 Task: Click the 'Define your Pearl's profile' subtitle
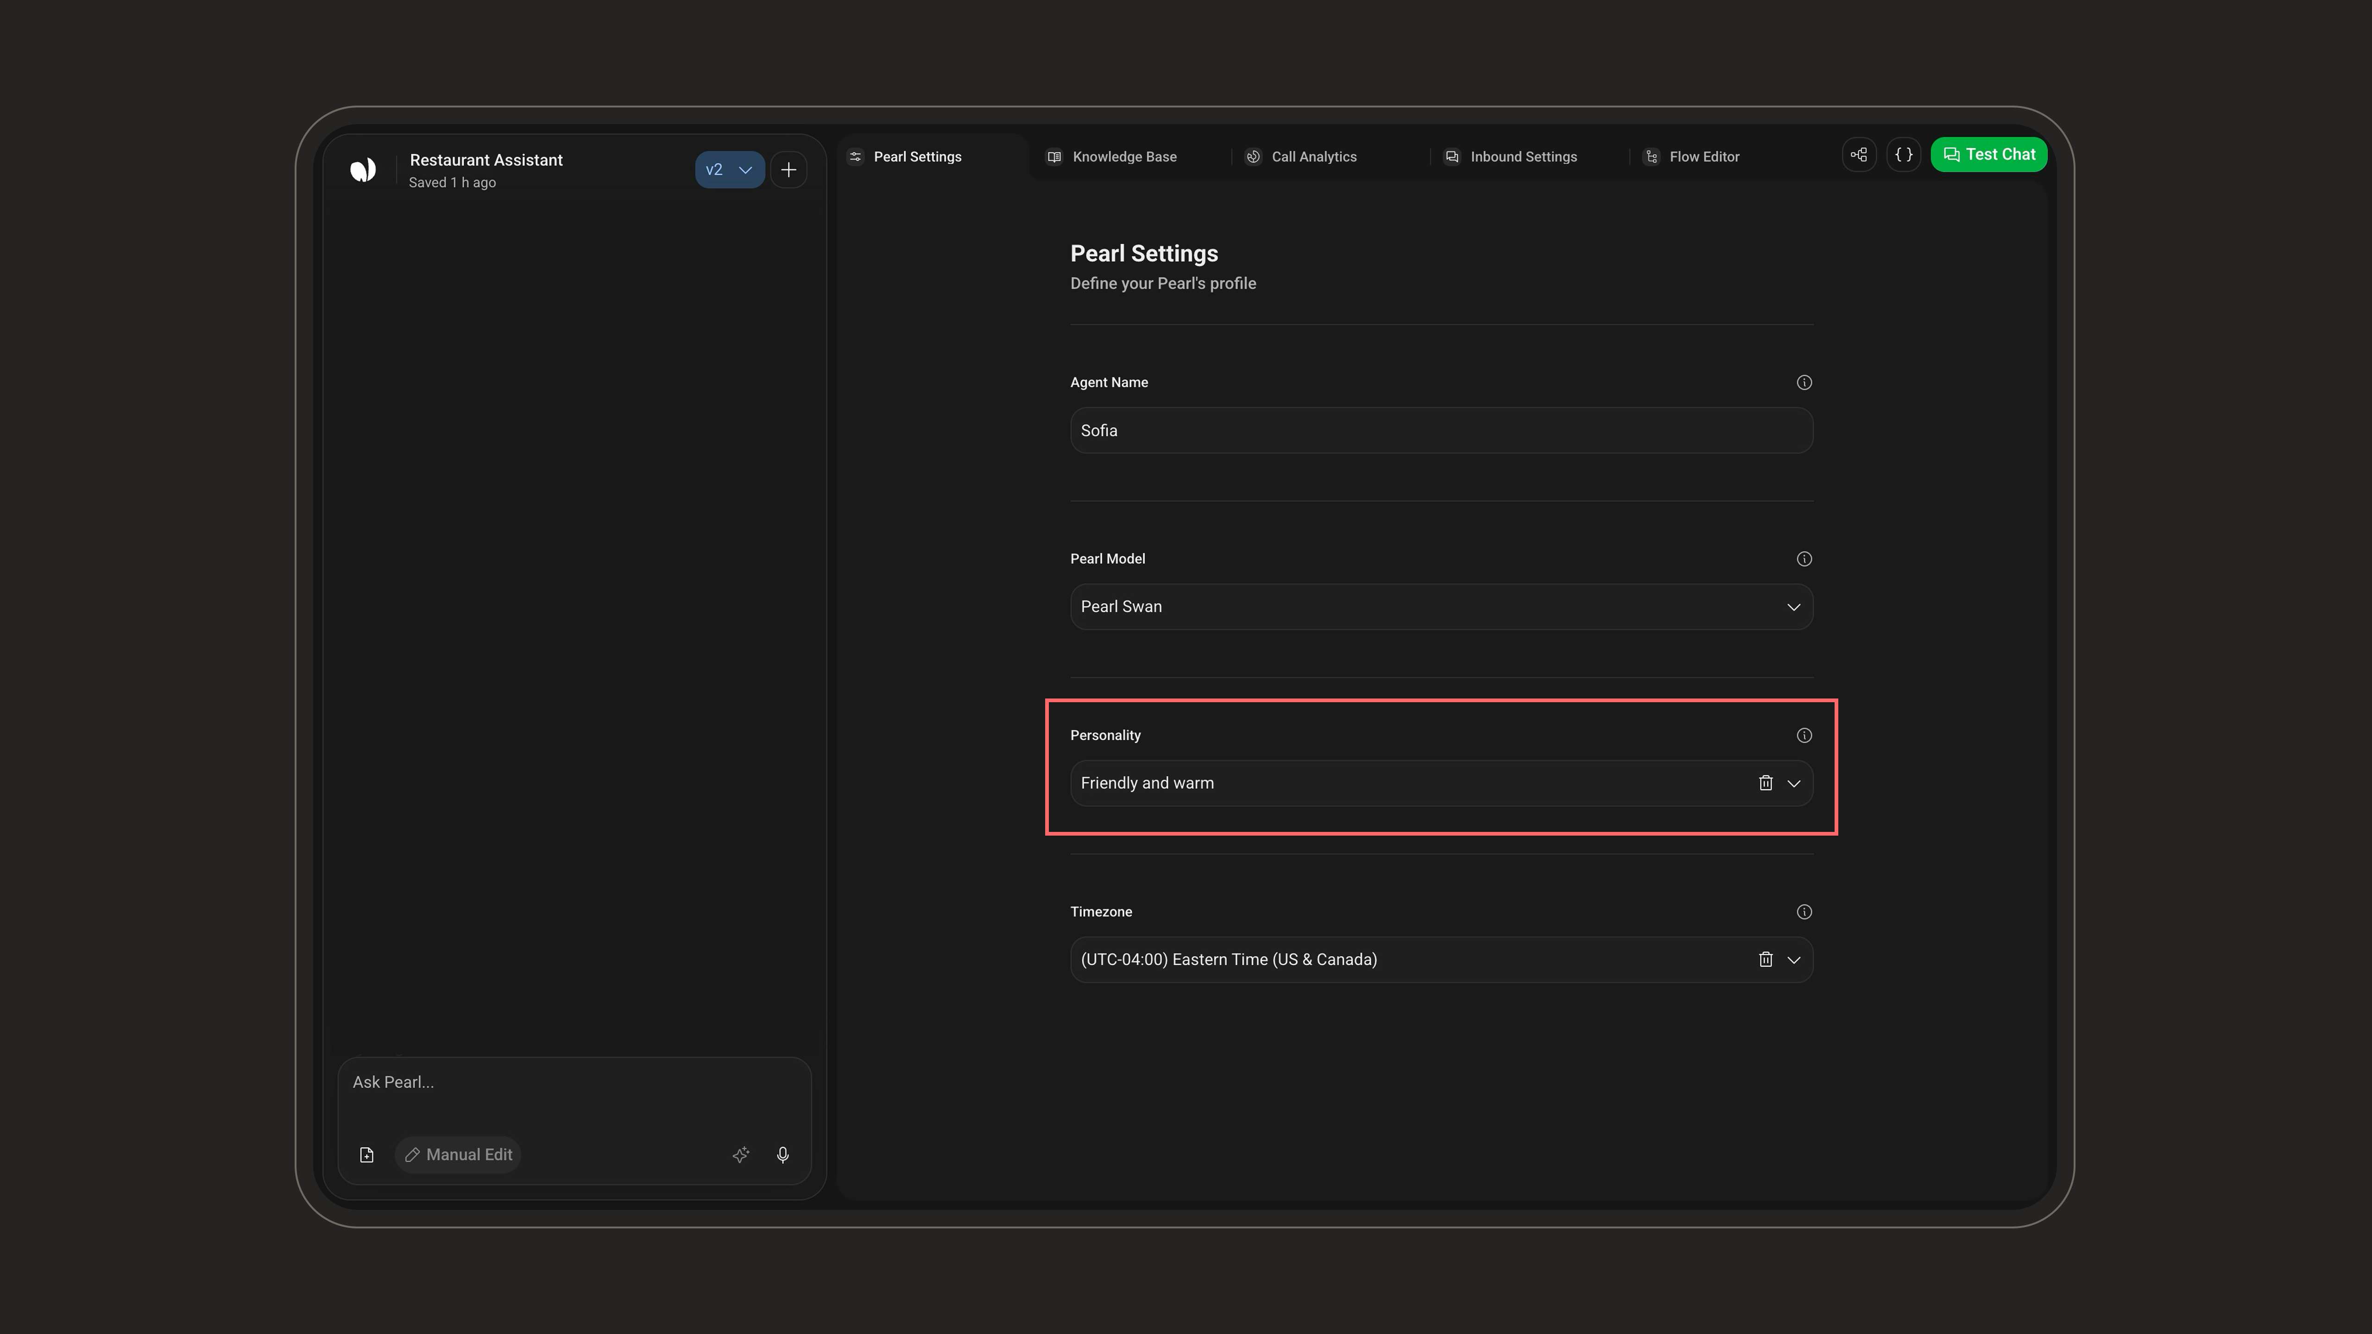pos(1163,283)
